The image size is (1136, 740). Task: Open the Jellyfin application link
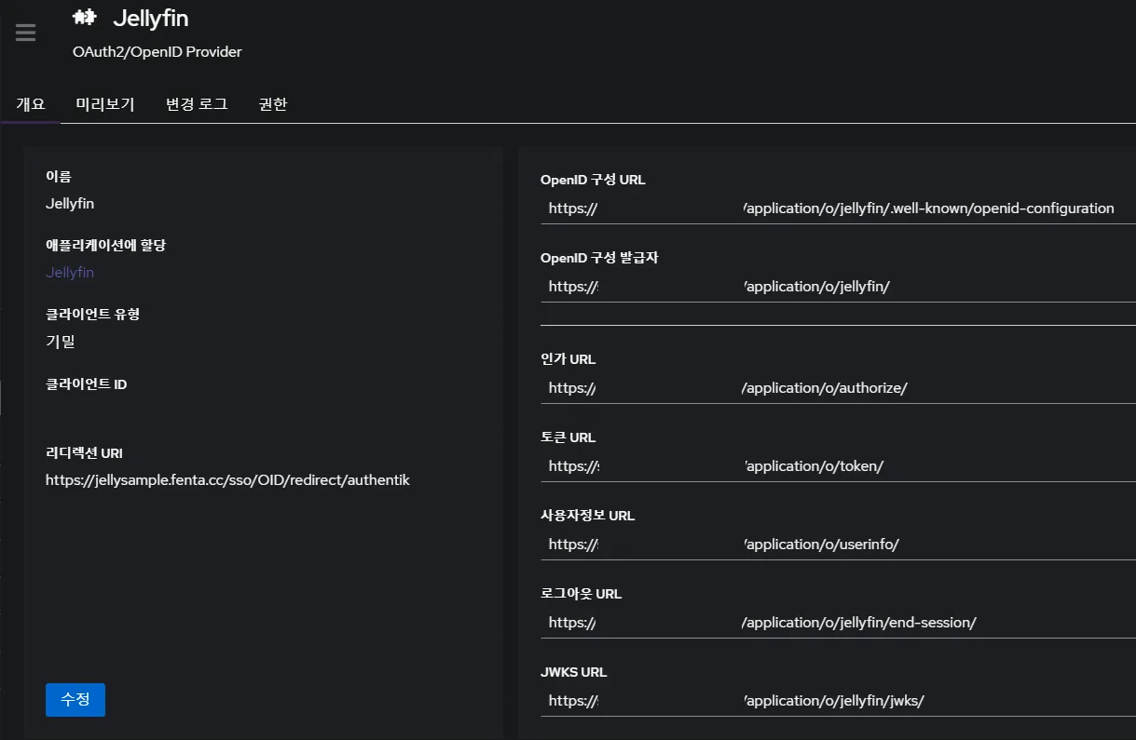click(70, 272)
